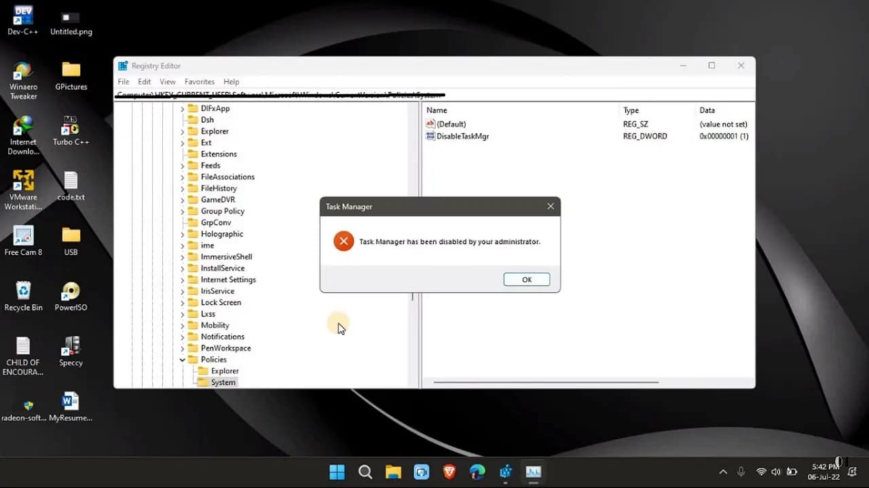Select the Internet Settings key folder
This screenshot has width=869, height=488.
(x=193, y=279)
